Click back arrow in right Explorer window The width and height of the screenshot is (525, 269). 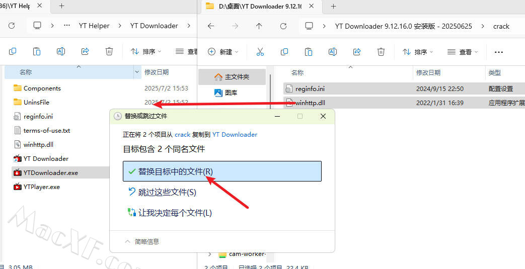coord(210,26)
